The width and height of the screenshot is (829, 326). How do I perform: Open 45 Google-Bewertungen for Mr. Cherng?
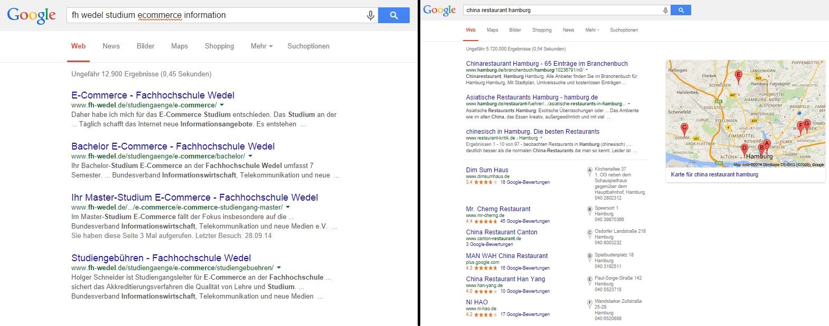[525, 221]
